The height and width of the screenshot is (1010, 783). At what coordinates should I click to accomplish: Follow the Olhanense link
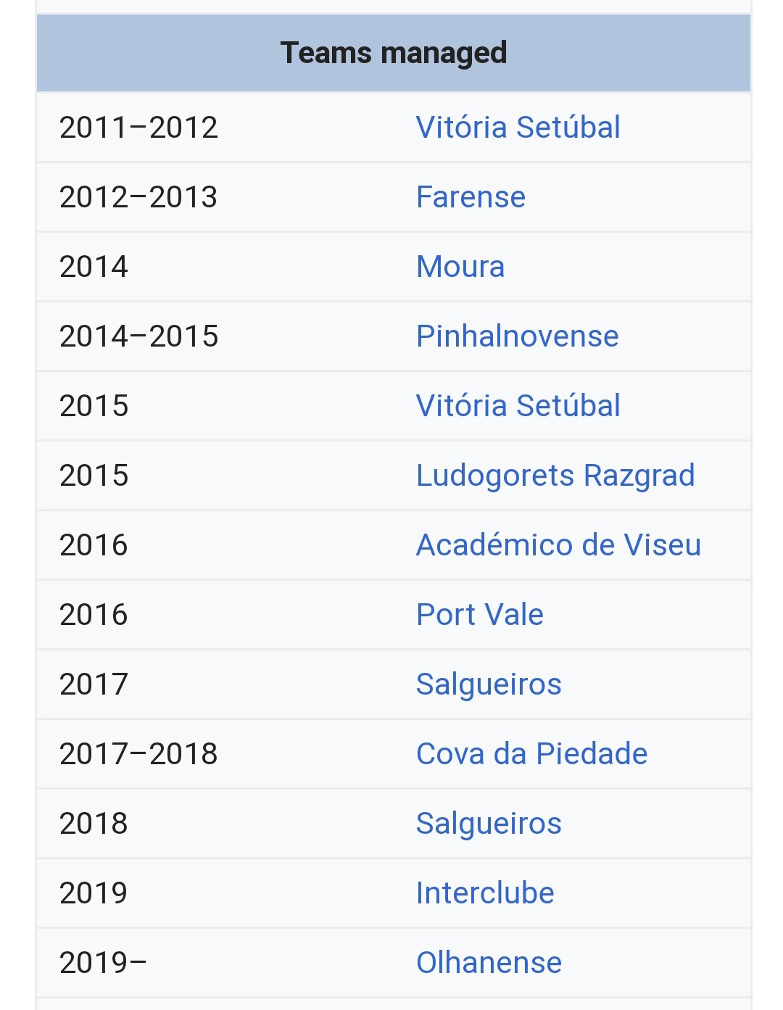489,963
